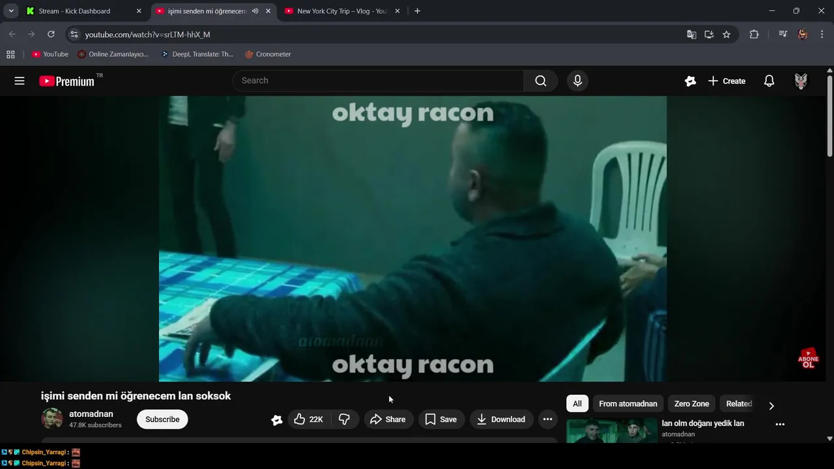Dislike the video

(344, 419)
